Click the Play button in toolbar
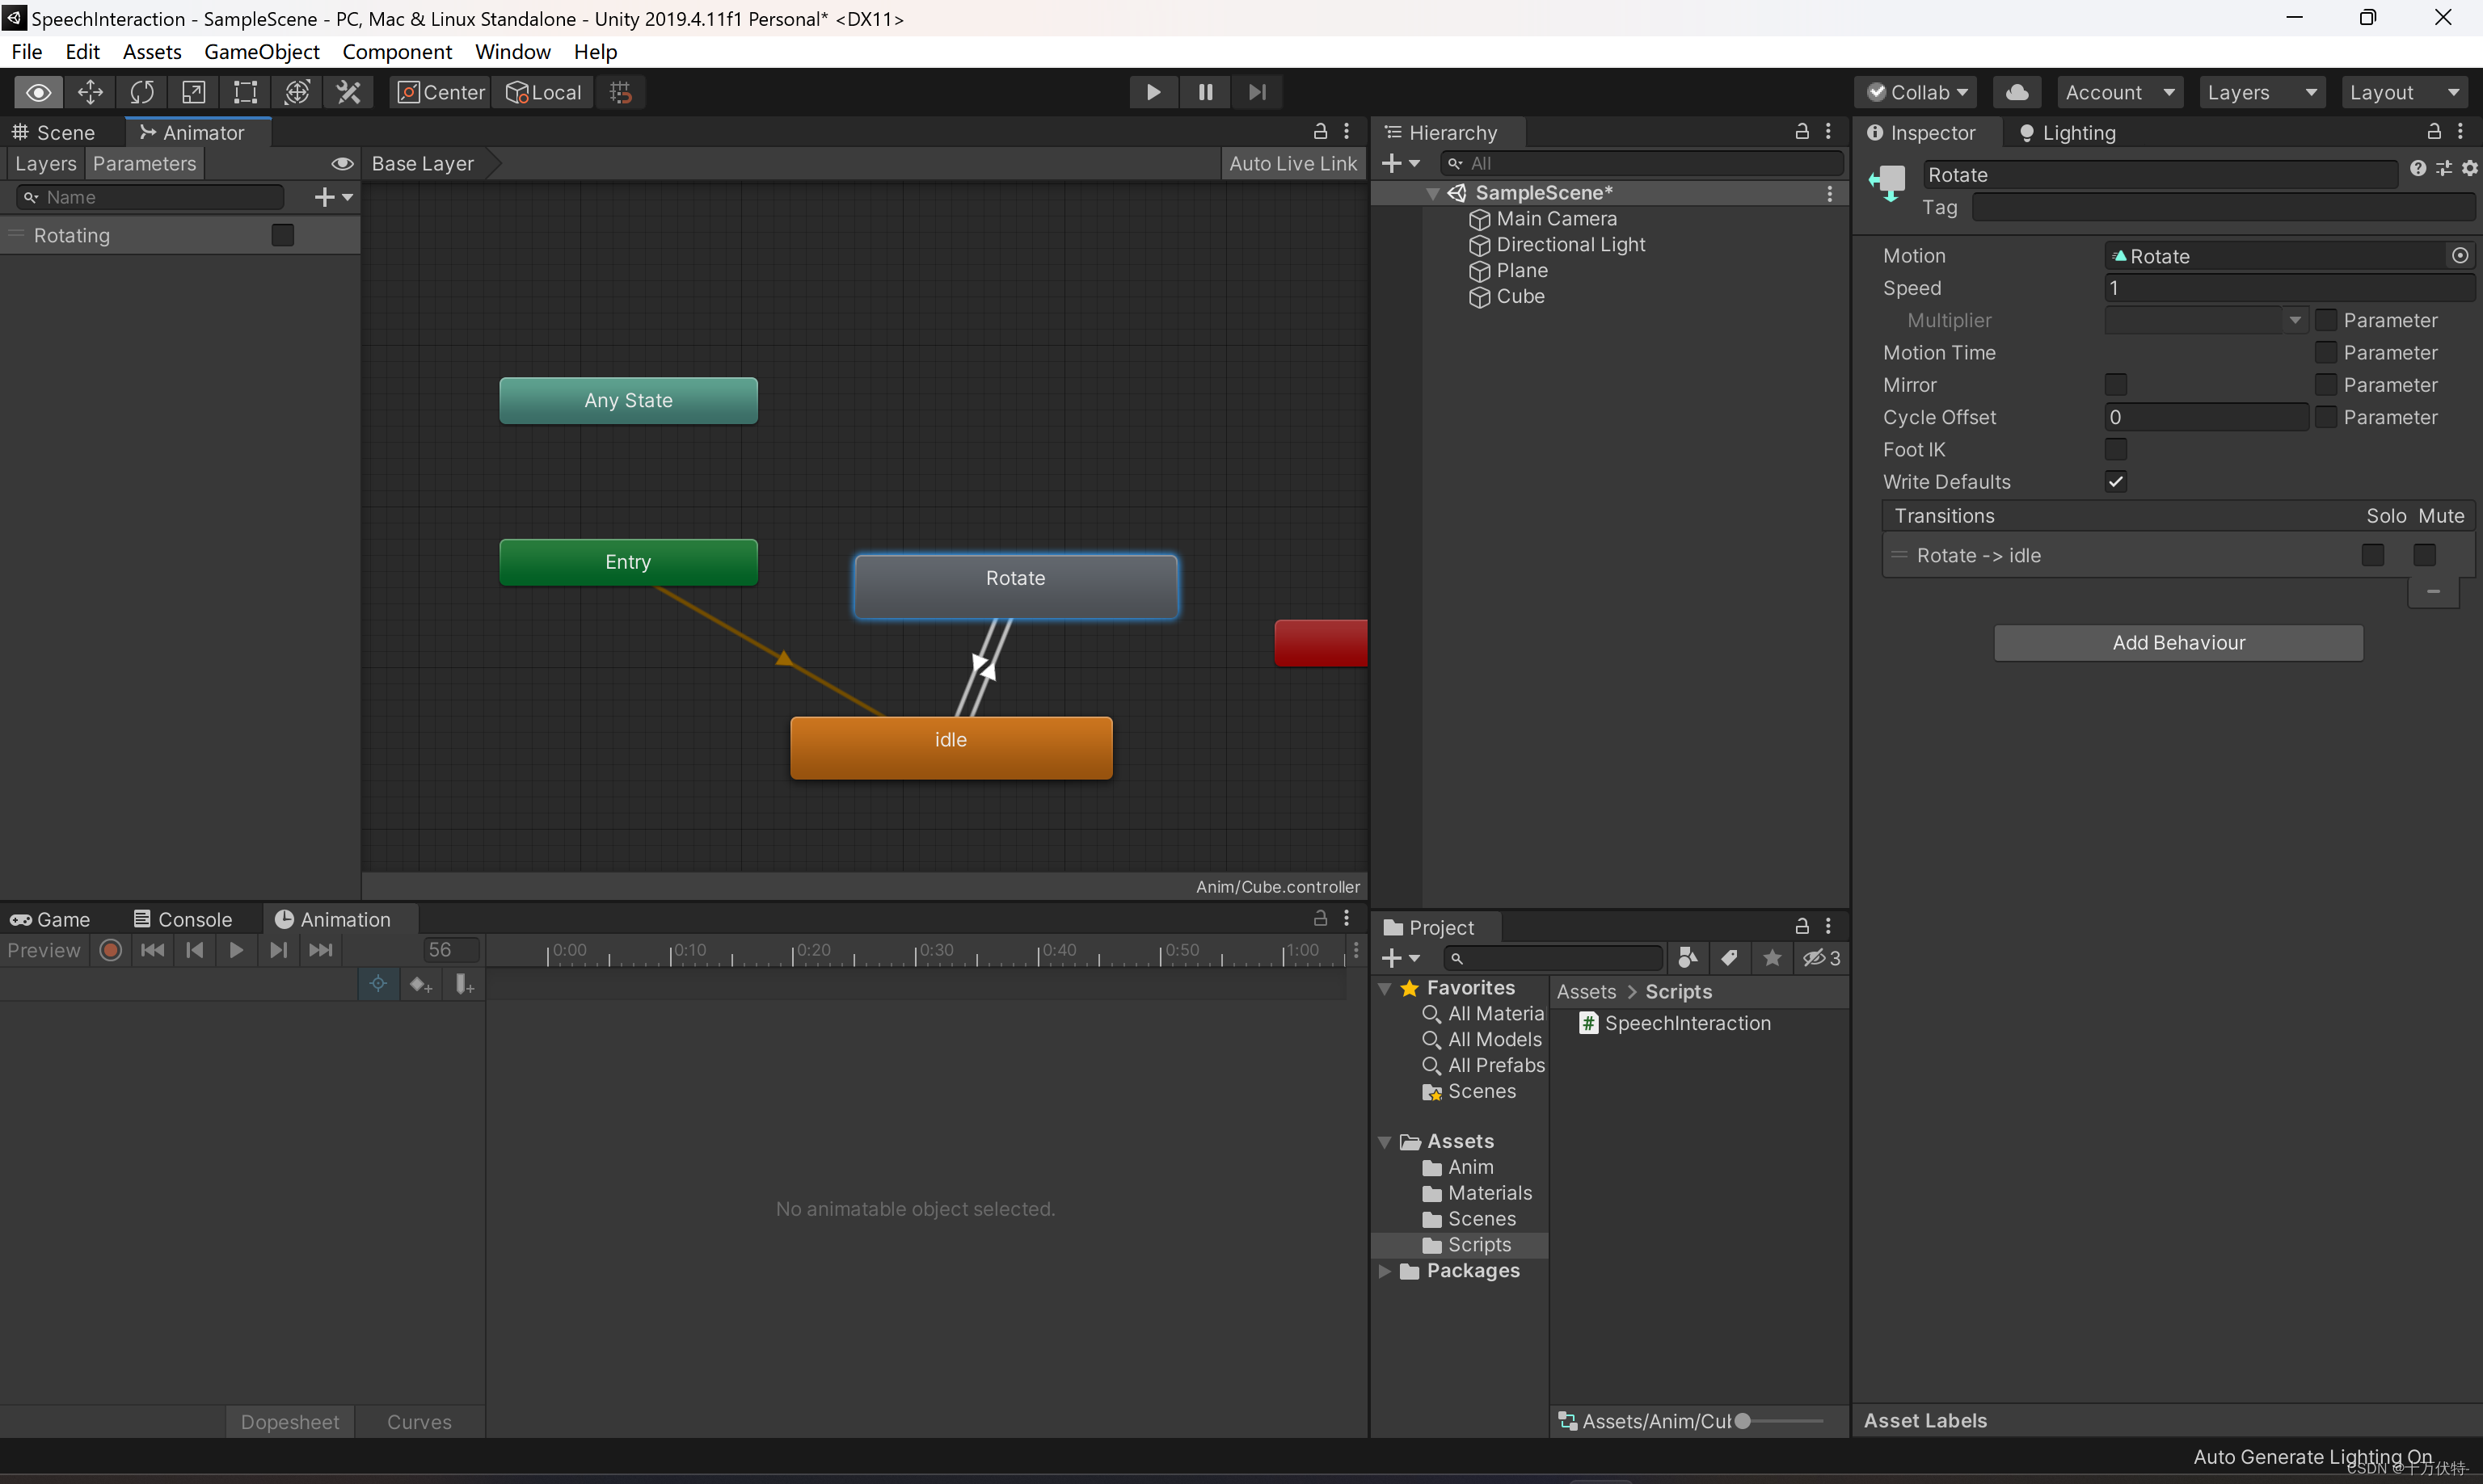 point(1150,92)
